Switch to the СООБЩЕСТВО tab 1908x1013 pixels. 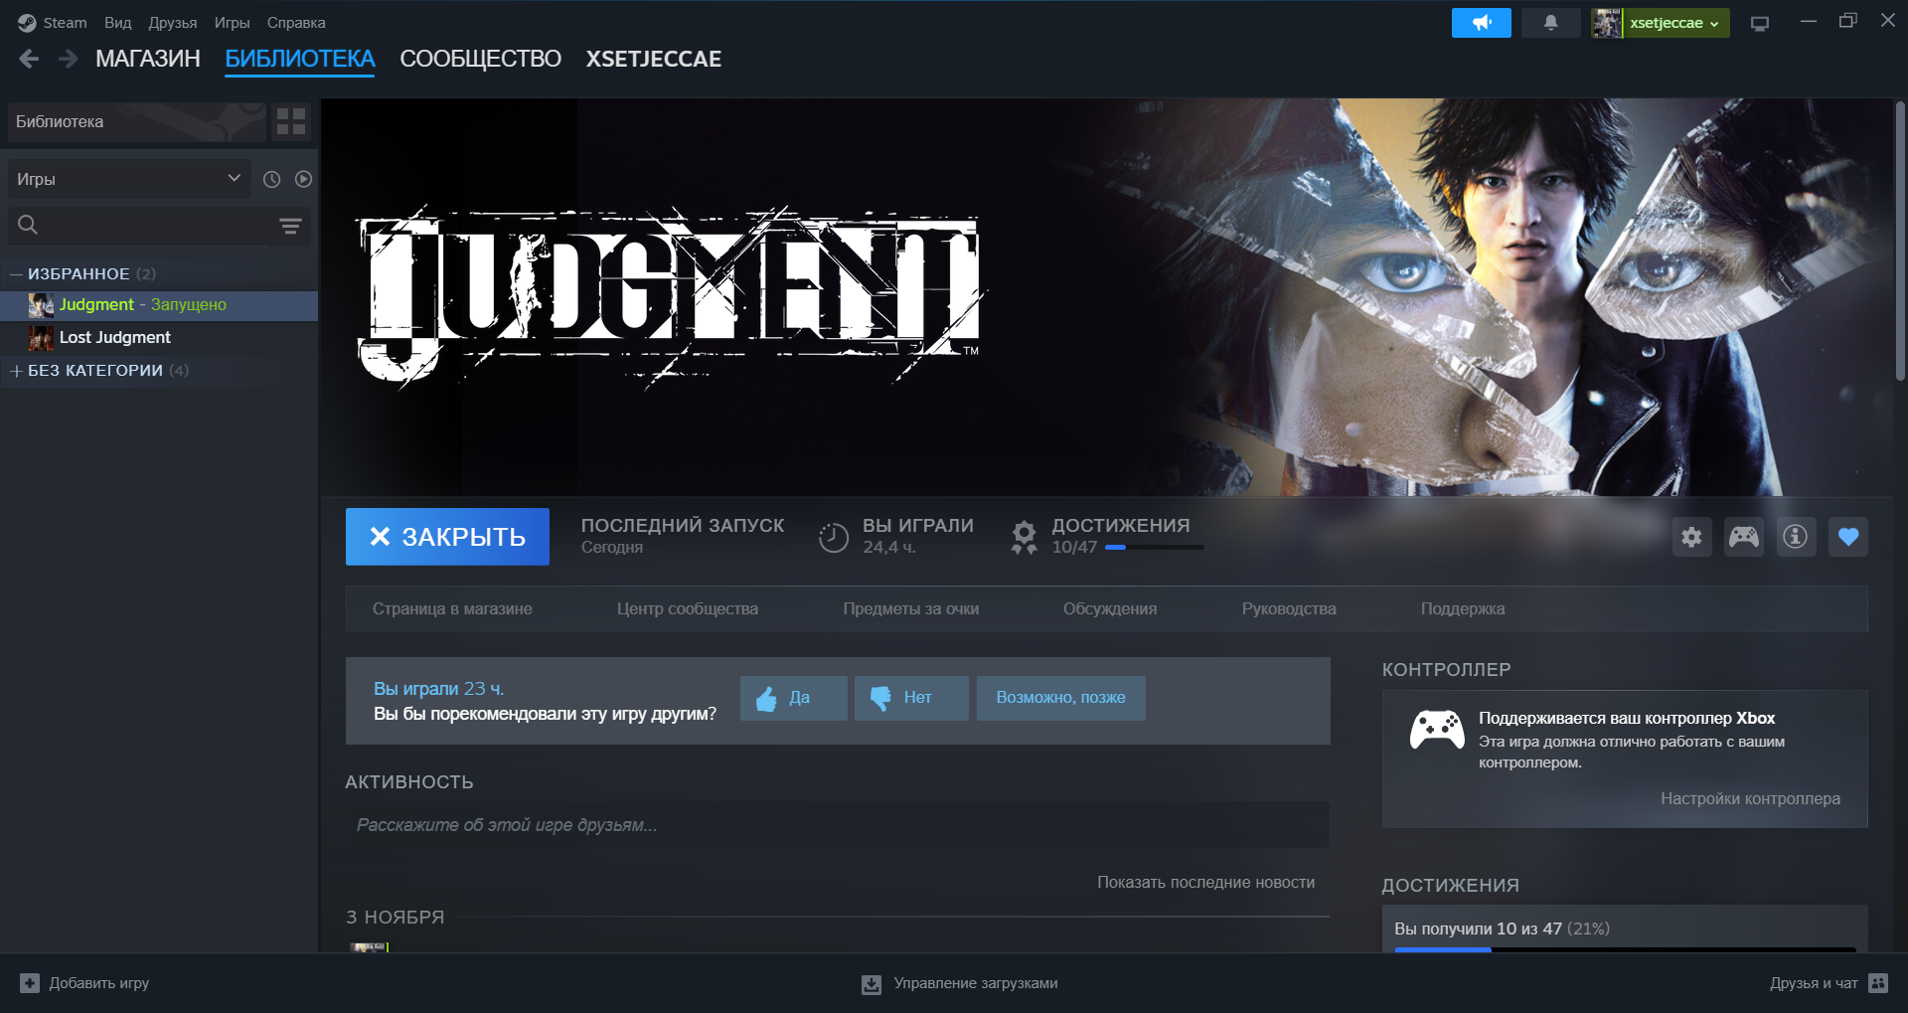pos(481,60)
